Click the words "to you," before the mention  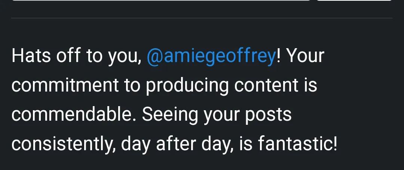[114, 56]
